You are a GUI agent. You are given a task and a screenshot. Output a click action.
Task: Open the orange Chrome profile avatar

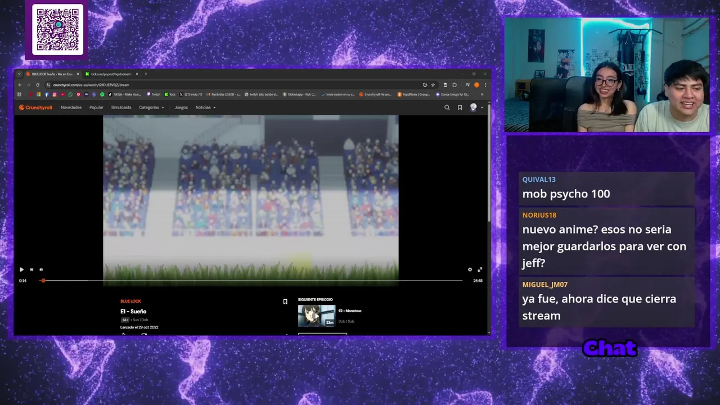click(476, 85)
